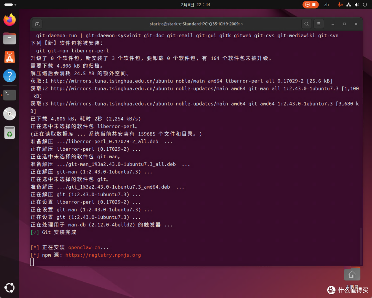Close the terminal window
Viewport: 372px width, 298px height.
tap(356, 24)
